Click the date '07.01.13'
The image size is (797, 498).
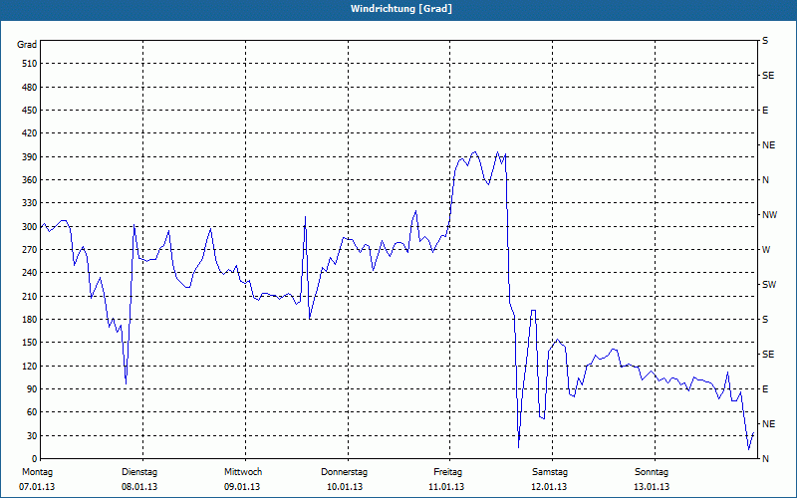[x=37, y=487]
